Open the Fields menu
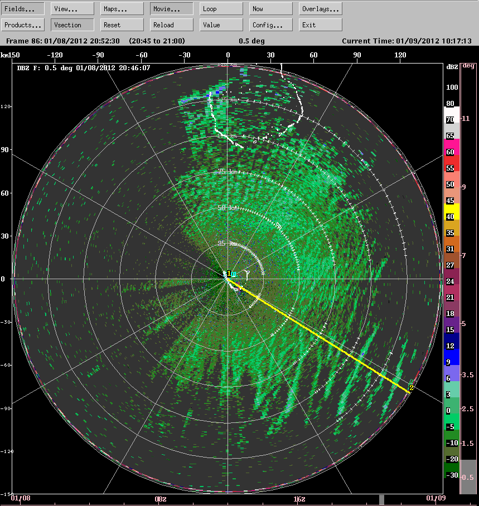The width and height of the screenshot is (479, 506). 22,8
